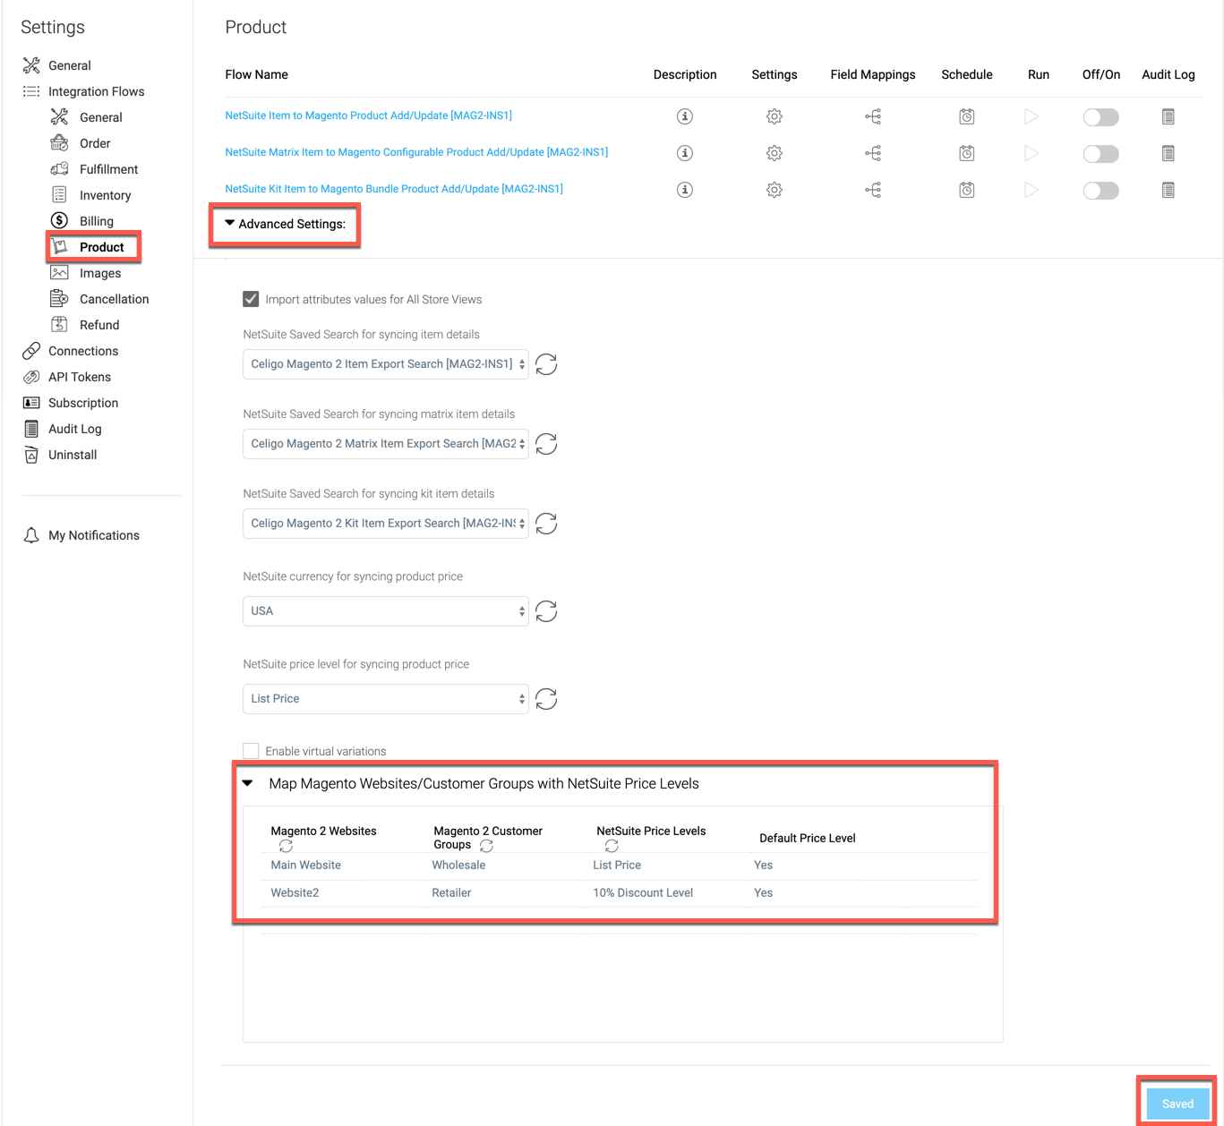Refresh the NetSuite Price Levels column
Viewport: 1224px width, 1126px height.
click(612, 846)
